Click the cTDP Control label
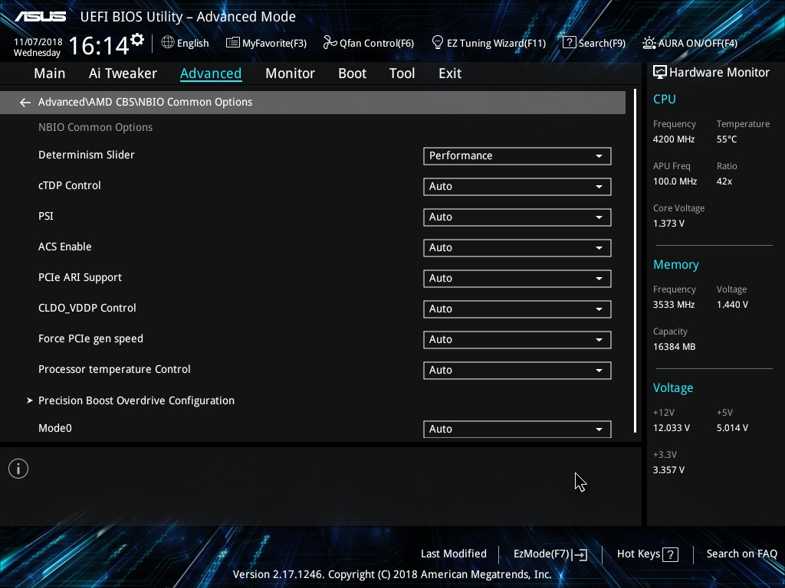 pyautogui.click(x=70, y=185)
